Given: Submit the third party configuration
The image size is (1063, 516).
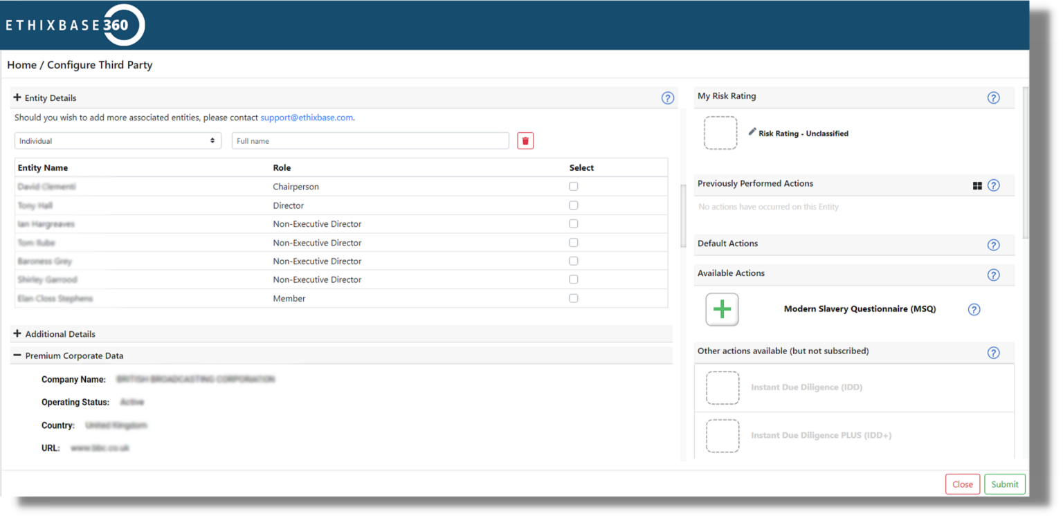Looking at the screenshot, I should point(1004,483).
